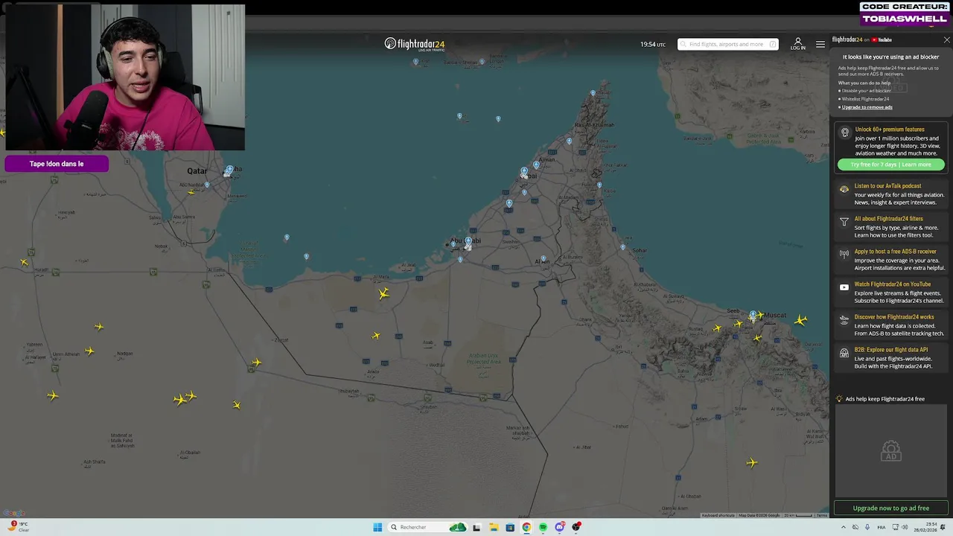
Task: Select the Muscat airport pin
Action: coord(753,316)
